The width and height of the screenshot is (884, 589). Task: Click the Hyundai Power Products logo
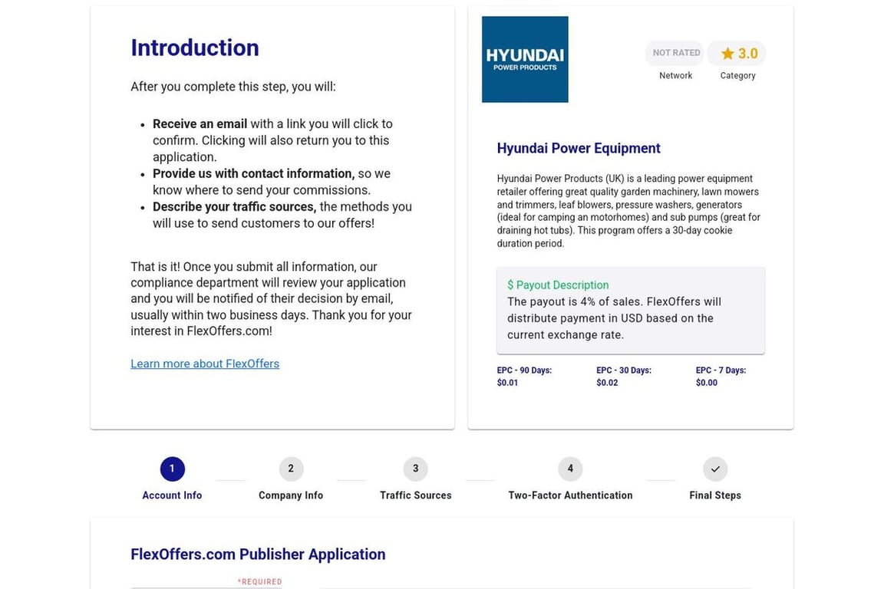coord(525,59)
